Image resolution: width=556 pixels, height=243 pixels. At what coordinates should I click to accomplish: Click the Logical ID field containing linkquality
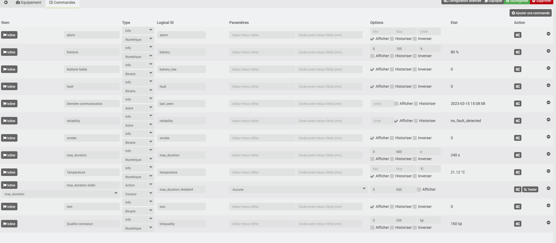[181, 224]
